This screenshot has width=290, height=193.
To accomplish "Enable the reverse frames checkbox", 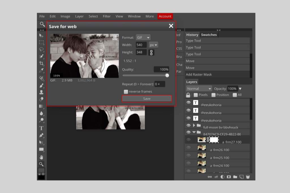I will point(126,92).
